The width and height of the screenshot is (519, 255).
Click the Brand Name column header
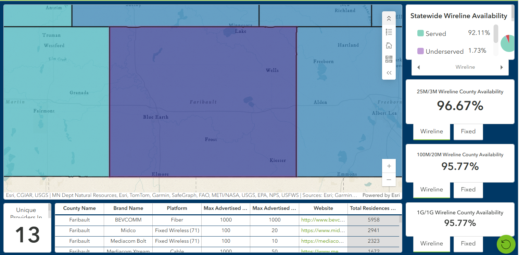tap(128, 208)
